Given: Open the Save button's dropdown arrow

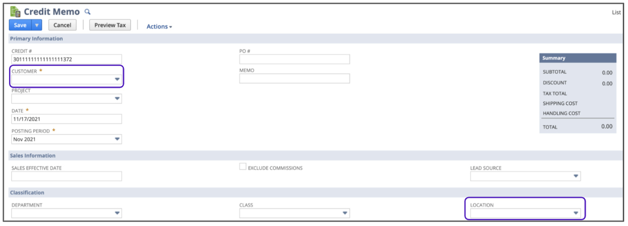Looking at the screenshot, I should [x=37, y=26].
